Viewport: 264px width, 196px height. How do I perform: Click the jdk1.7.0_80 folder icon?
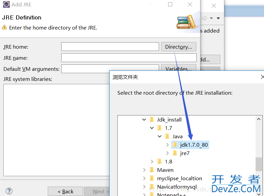click(175, 145)
